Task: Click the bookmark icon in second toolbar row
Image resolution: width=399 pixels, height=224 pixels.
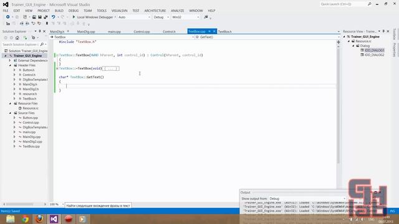Action: (47, 24)
